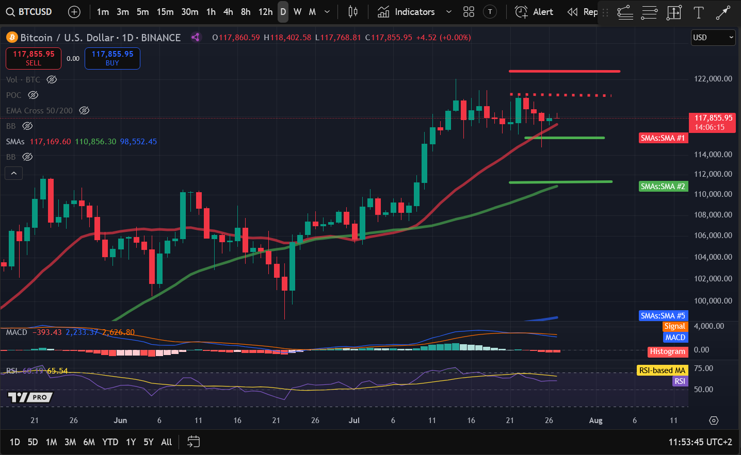Open go-to-date calendar icon

pyautogui.click(x=194, y=442)
